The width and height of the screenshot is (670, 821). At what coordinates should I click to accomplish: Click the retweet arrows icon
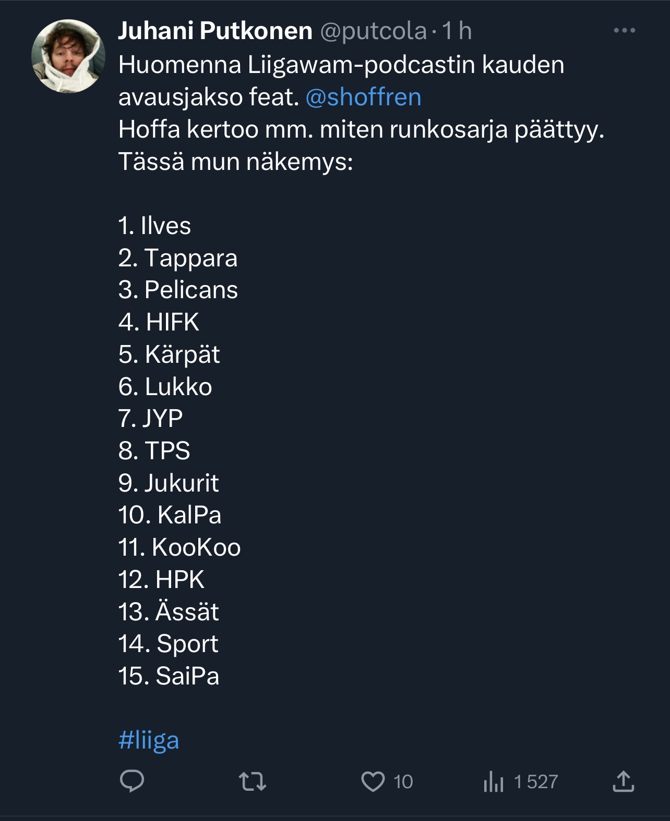point(253,781)
